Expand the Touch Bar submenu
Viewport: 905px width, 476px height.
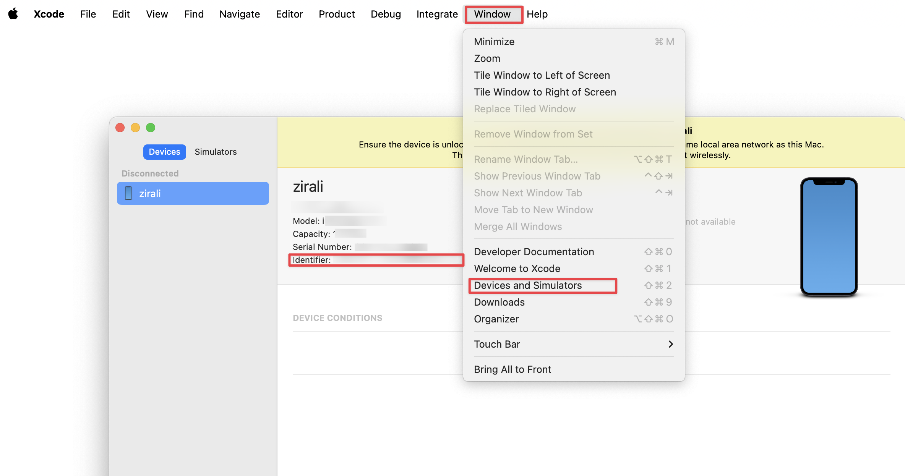(x=574, y=344)
